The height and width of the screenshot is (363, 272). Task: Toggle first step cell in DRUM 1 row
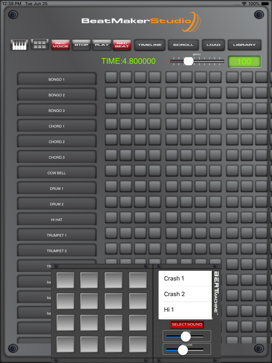click(x=111, y=186)
